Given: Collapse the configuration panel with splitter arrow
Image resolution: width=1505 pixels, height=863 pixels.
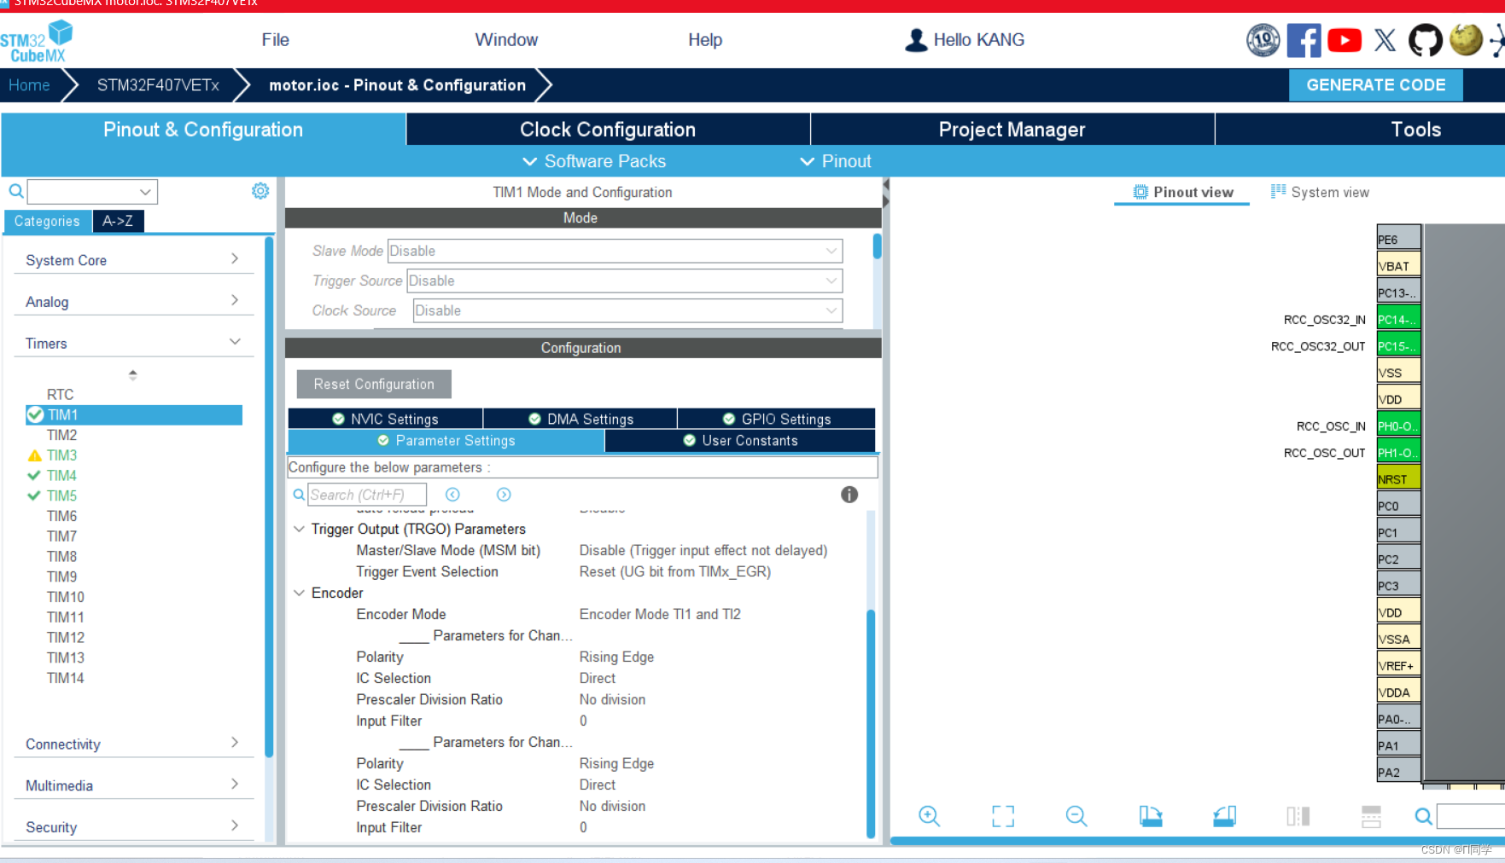Looking at the screenshot, I should pos(885,185).
